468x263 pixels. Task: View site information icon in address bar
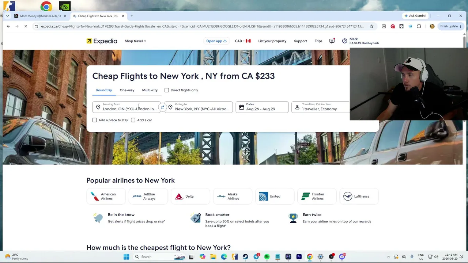pos(36,26)
